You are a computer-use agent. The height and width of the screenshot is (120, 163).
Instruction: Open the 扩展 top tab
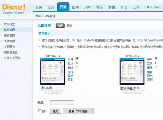112,7
